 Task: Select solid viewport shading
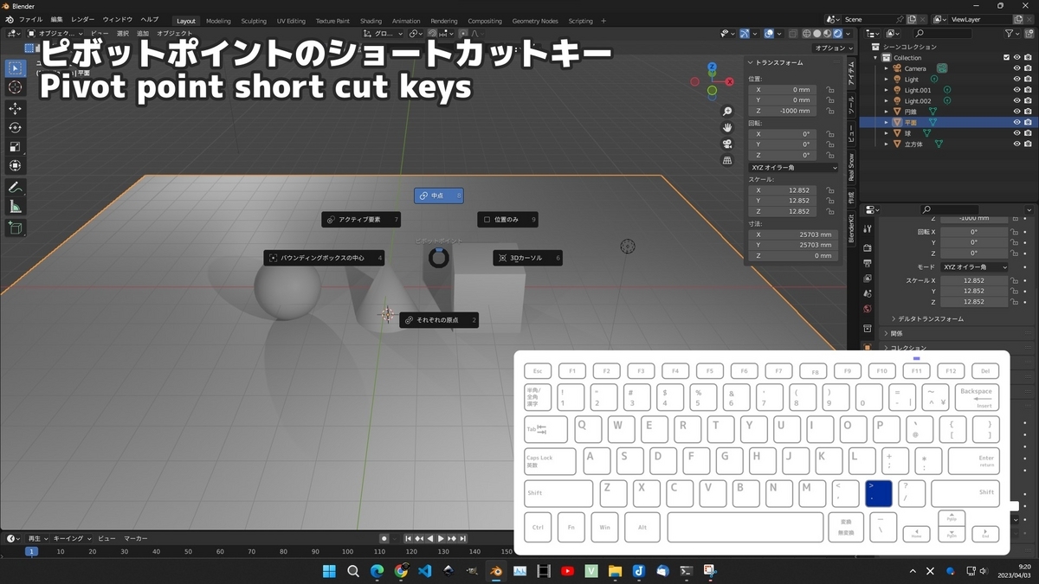pos(816,34)
